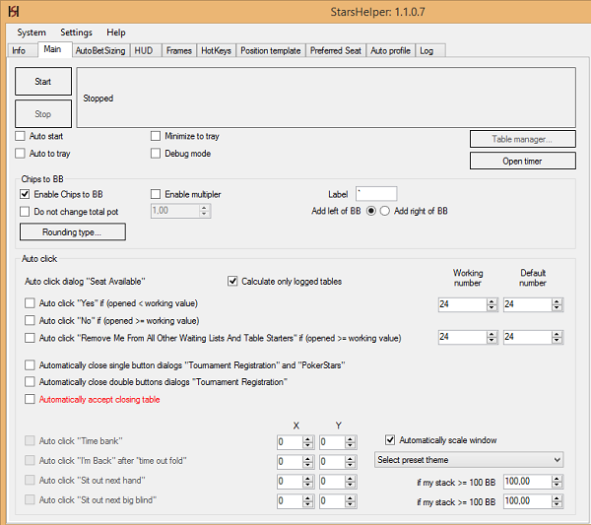Open the Select preset theme dropdown
The height and width of the screenshot is (525, 591).
pyautogui.click(x=469, y=460)
